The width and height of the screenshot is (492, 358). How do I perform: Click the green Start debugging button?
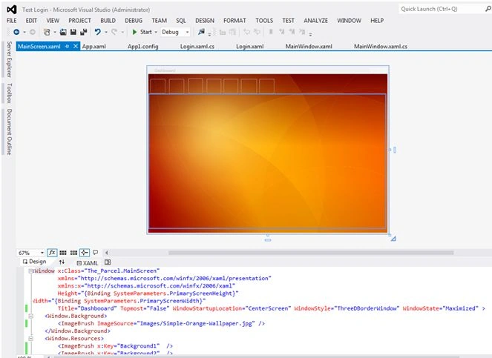click(x=142, y=32)
